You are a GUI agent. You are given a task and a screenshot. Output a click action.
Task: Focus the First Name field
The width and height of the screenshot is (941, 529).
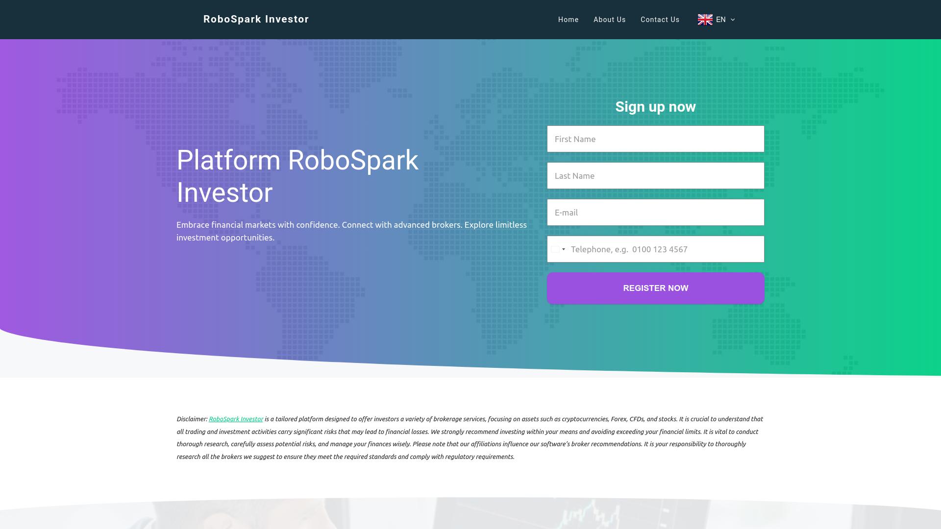coord(655,139)
